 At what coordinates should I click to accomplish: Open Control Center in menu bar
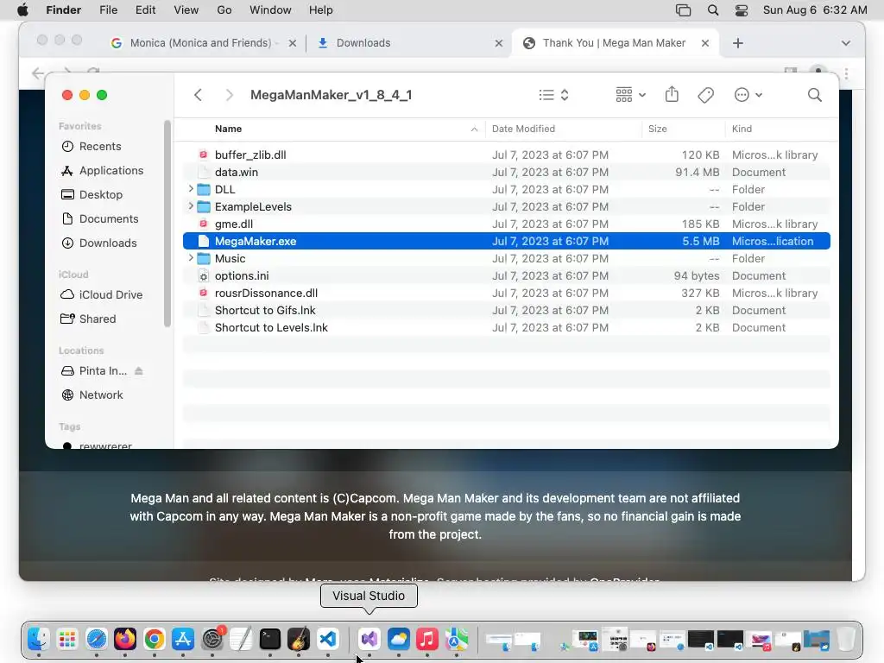[742, 10]
